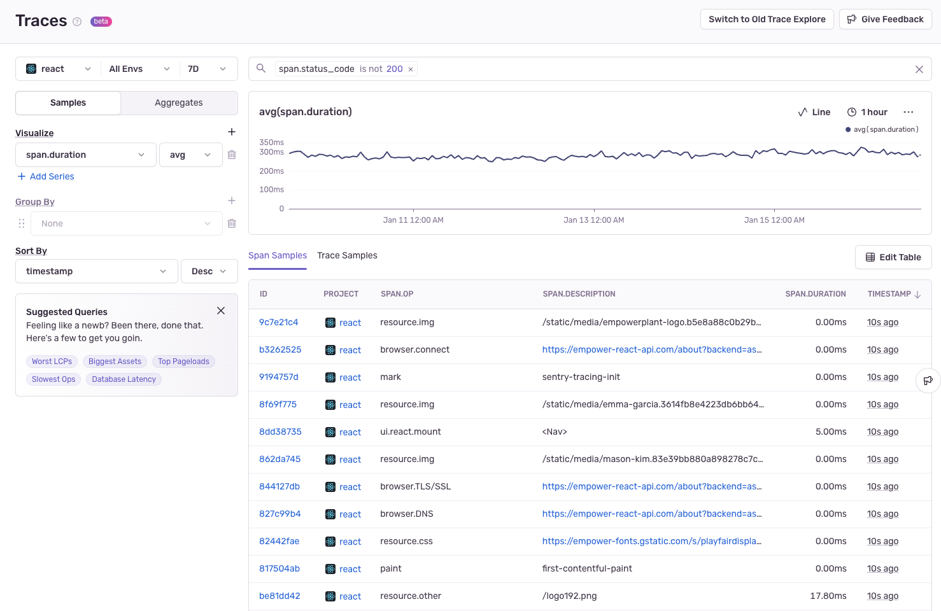Delete the span.duration visualize series
Viewport: 941px width, 611px height.
click(232, 155)
